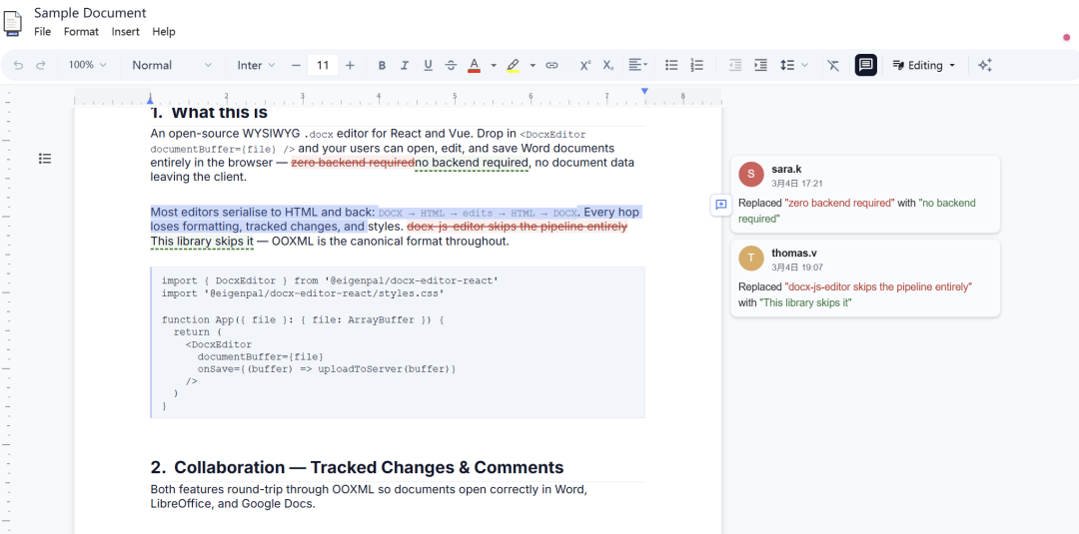This screenshot has width=1079, height=534.
Task: Click the decrease indent icon
Action: click(x=735, y=65)
